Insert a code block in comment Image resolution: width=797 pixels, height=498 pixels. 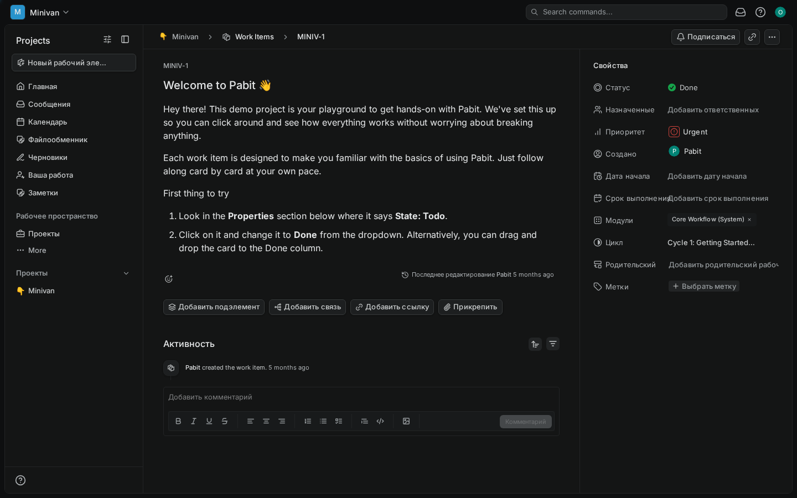pos(380,421)
